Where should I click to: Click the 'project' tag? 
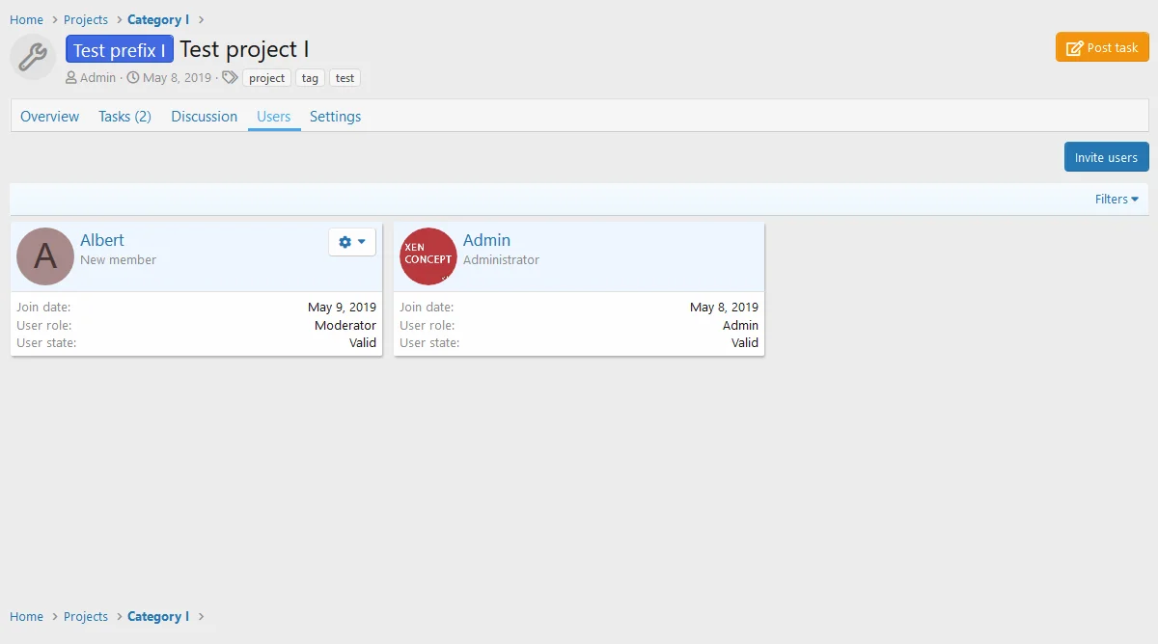[266, 78]
